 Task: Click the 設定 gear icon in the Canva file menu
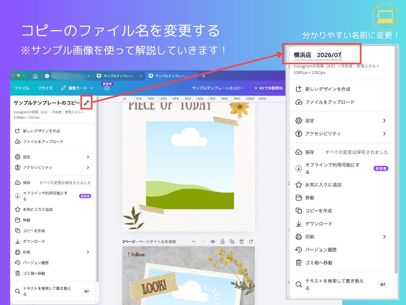[17, 157]
